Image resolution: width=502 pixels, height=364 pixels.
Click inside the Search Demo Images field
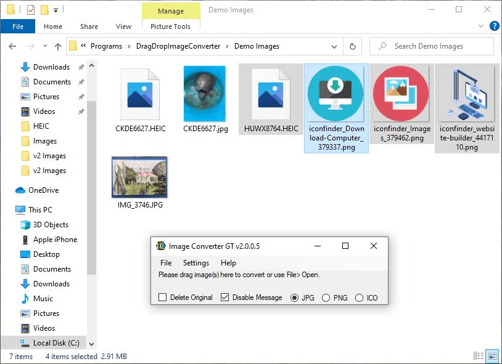pyautogui.click(x=432, y=46)
